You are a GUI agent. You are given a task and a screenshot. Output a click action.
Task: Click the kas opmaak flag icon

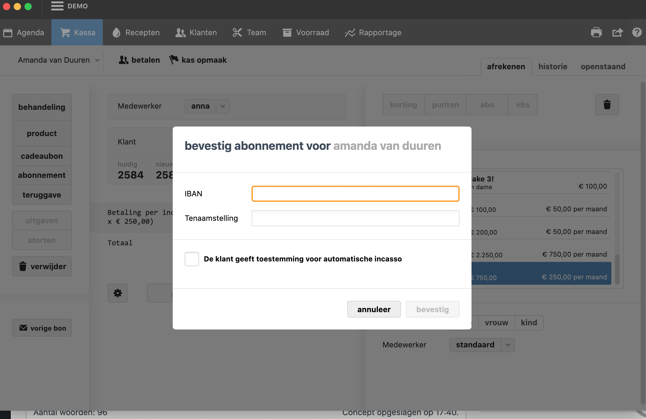(174, 60)
